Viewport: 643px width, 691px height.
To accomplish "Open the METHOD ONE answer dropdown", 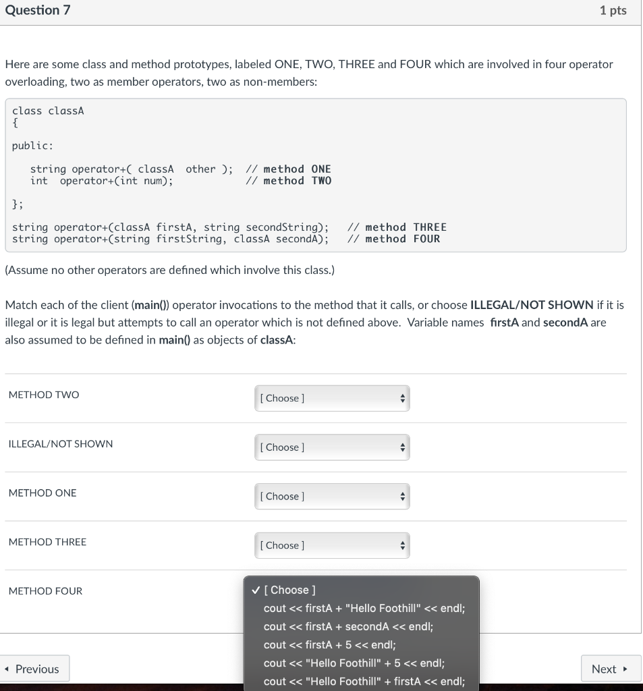I will 332,496.
